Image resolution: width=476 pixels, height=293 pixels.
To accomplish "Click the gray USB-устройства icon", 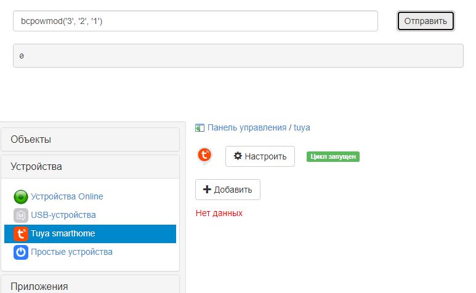I will (x=21, y=215).
